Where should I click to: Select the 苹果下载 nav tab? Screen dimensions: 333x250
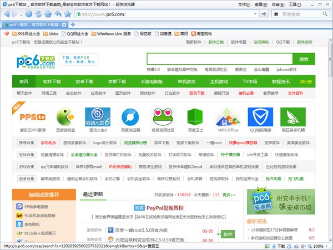click(x=117, y=81)
